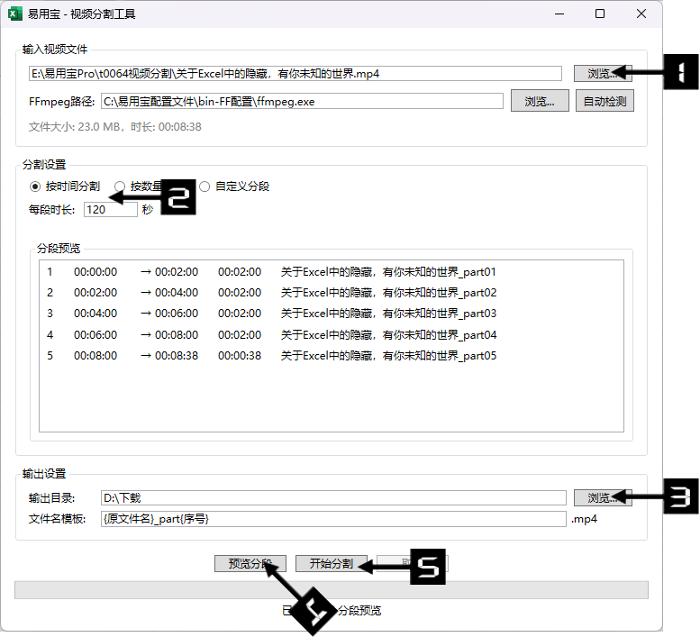
Task: Click the progress bar at the bottom
Action: pyautogui.click(x=332, y=590)
